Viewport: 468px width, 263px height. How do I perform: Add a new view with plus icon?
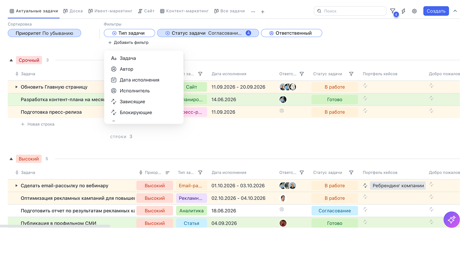coord(263,12)
